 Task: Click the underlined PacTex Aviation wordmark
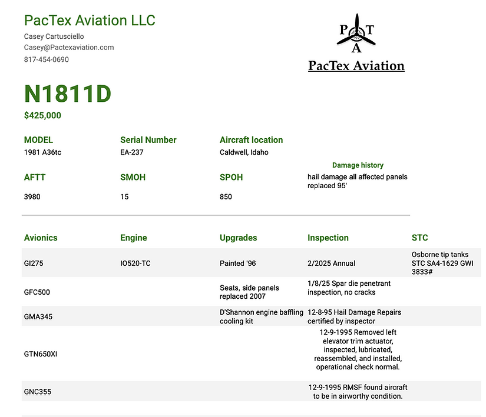tap(356, 66)
